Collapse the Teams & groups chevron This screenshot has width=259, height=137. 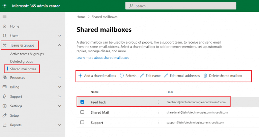60,45
